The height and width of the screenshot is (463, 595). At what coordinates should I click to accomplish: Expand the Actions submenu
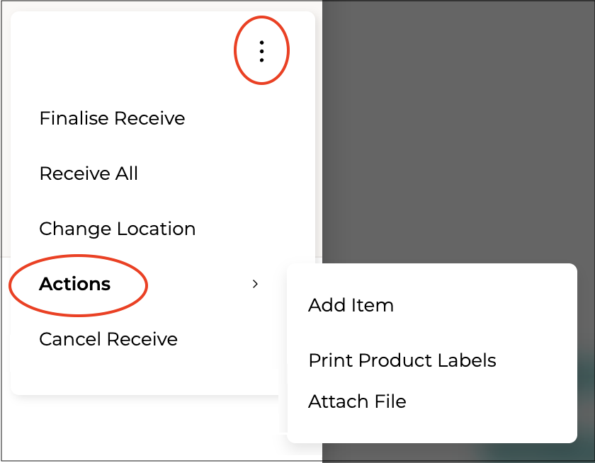[x=75, y=284]
